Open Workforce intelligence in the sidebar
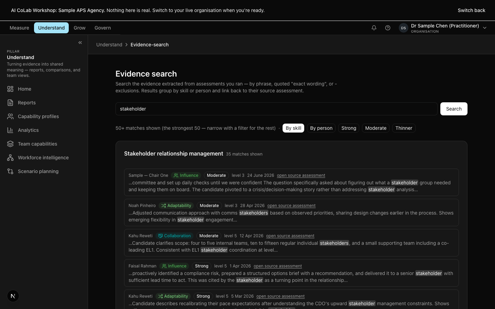495x309 pixels. 44,158
